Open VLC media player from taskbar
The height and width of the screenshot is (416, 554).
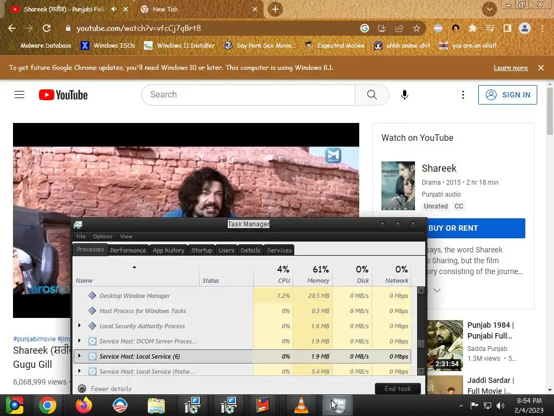301,405
